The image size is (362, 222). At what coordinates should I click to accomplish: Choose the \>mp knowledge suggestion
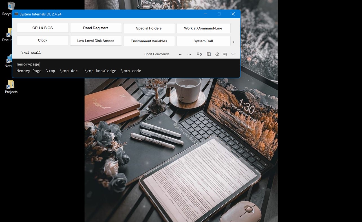[x=100, y=71]
